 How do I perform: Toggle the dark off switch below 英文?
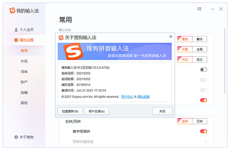click(x=204, y=70)
